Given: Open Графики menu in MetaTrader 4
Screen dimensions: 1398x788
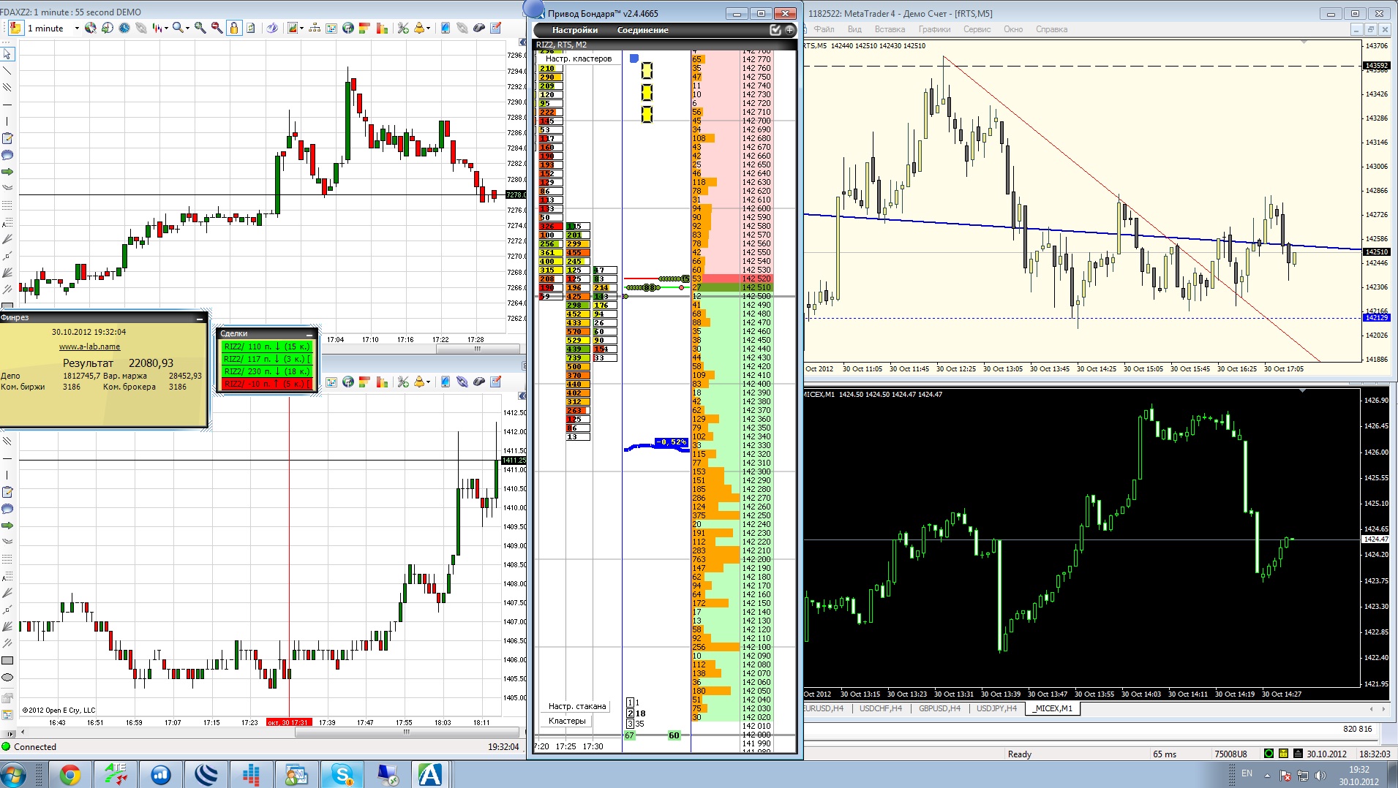Looking at the screenshot, I should pos(934,29).
